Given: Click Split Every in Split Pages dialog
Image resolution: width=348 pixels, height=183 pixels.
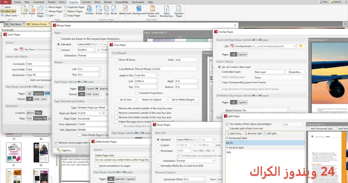Looking at the screenshot, I should 234,133.
